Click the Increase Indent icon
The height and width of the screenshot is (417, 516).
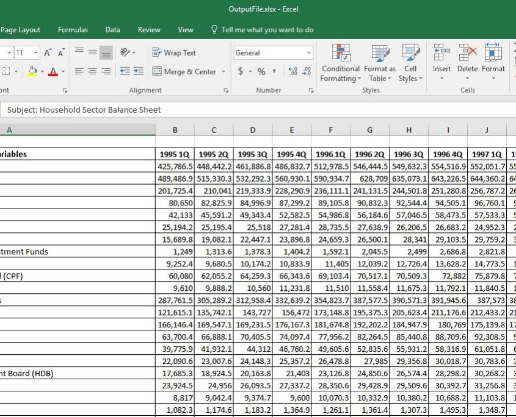coord(138,72)
